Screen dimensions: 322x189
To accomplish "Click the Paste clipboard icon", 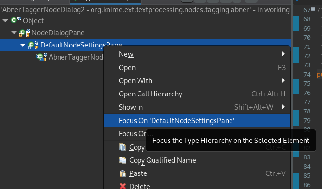I will click(123, 173).
